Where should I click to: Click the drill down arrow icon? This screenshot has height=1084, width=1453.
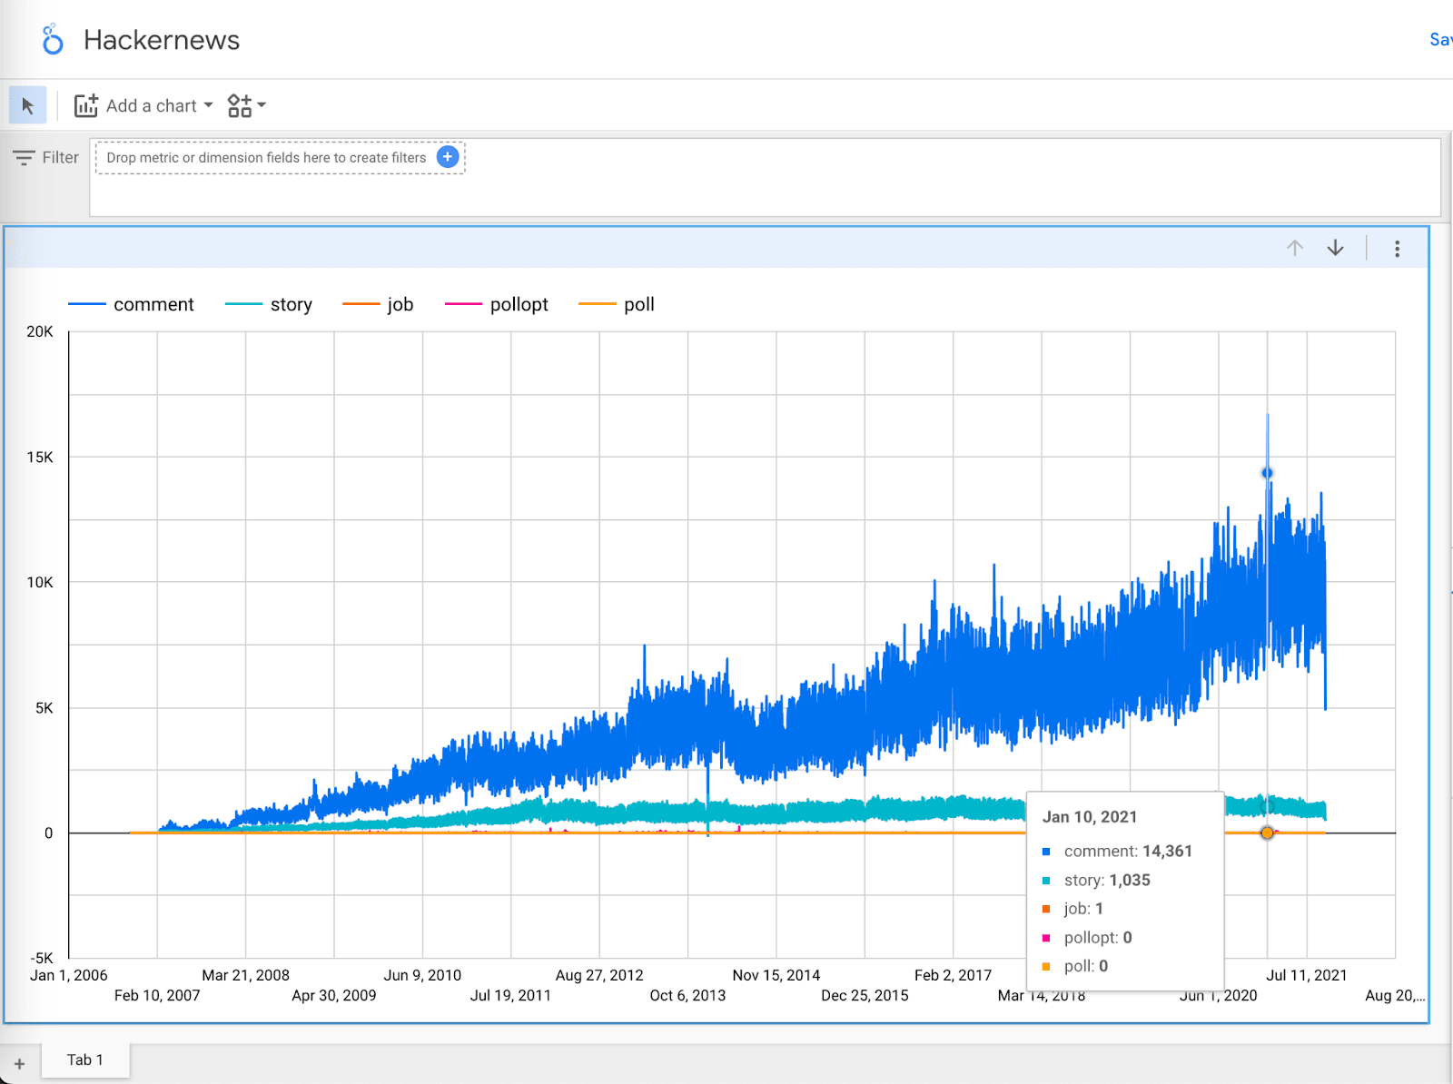[1335, 249]
